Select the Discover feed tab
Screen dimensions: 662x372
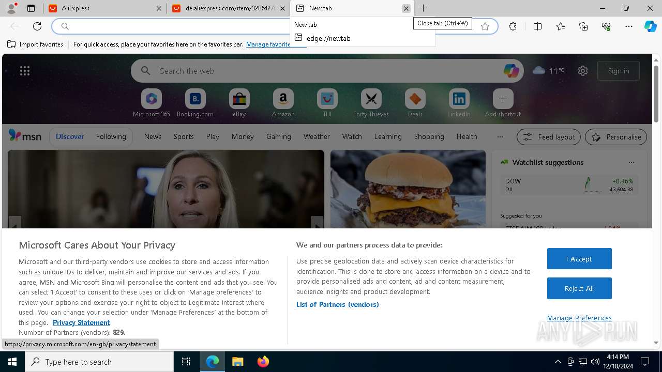pos(70,136)
